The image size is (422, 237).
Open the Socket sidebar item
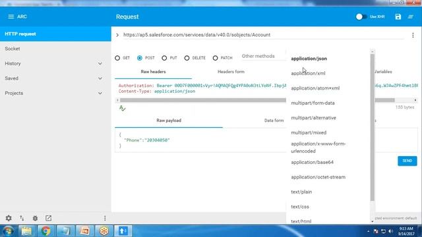coord(55,49)
